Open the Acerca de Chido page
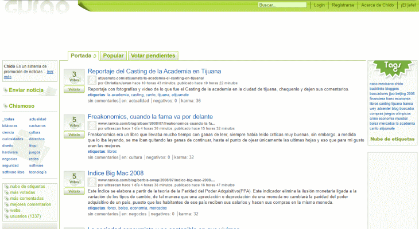This screenshot has width=419, height=229. (378, 5)
